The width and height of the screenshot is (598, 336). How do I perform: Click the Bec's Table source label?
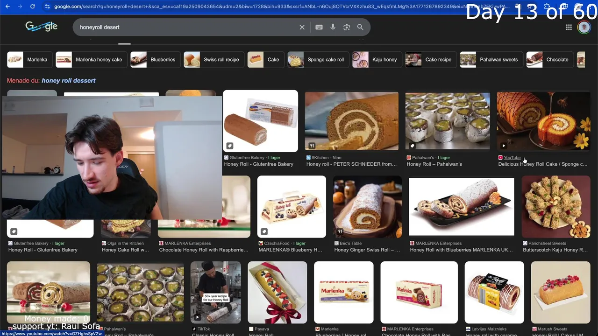pyautogui.click(x=351, y=243)
